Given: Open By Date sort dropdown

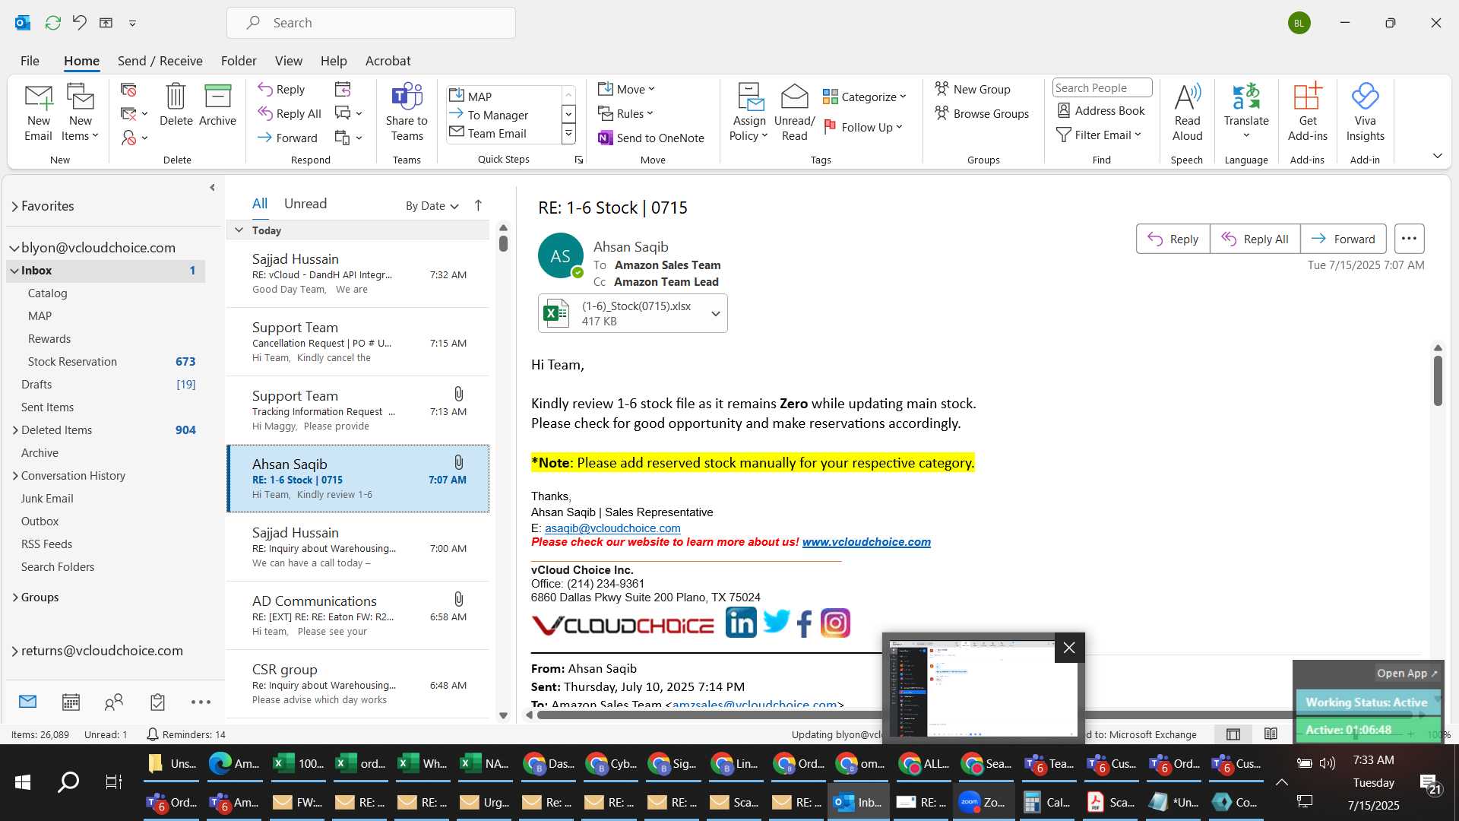Looking at the screenshot, I should point(432,205).
